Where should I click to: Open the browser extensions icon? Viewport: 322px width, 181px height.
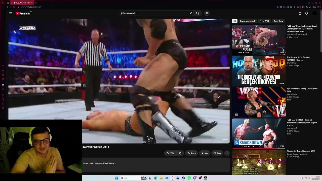(303, 7)
